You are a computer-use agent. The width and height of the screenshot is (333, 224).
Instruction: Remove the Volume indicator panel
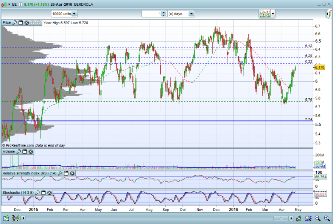pos(31,152)
